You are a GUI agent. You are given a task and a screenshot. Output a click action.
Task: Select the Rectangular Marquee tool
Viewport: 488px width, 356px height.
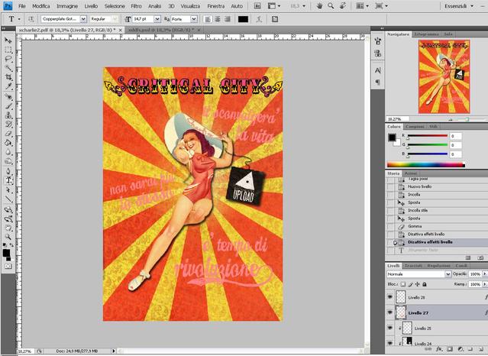tap(8, 50)
